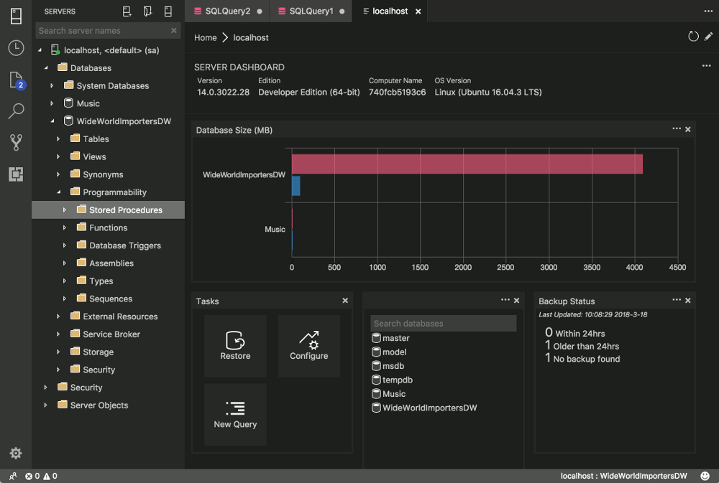Open database search widget options menu
Screen dimensions: 719x483
click(x=505, y=299)
